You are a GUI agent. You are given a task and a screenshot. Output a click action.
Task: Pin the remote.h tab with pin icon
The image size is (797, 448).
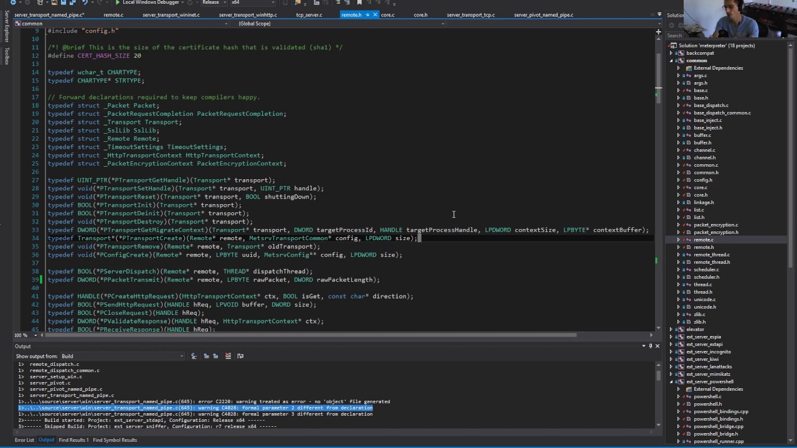[367, 14]
